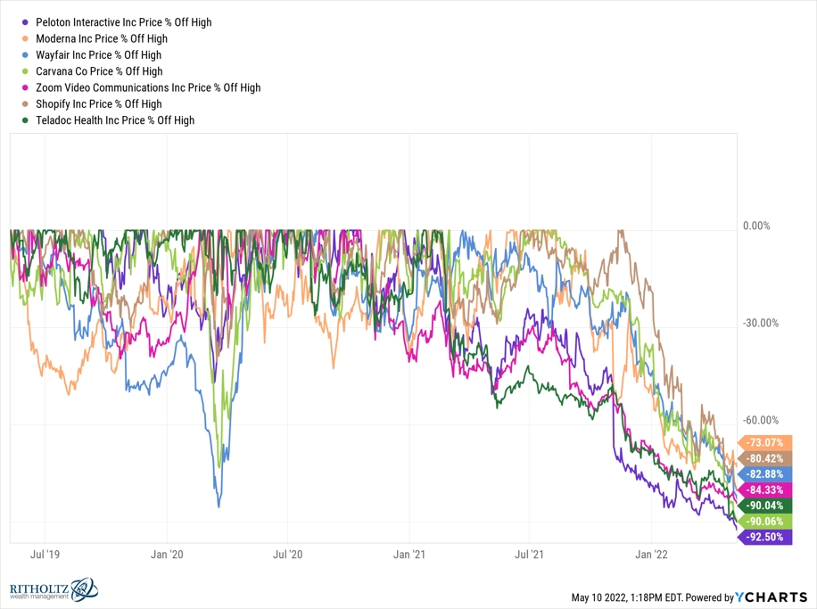Click the blue Wayfair legend dot
This screenshot has height=609, width=817.
(x=25, y=54)
